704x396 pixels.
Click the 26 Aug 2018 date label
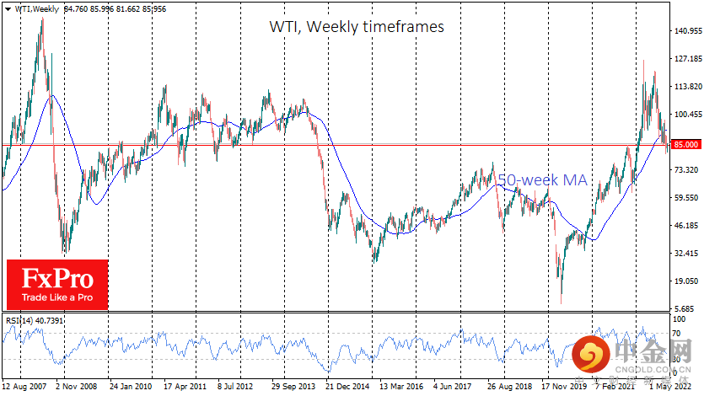tap(509, 386)
